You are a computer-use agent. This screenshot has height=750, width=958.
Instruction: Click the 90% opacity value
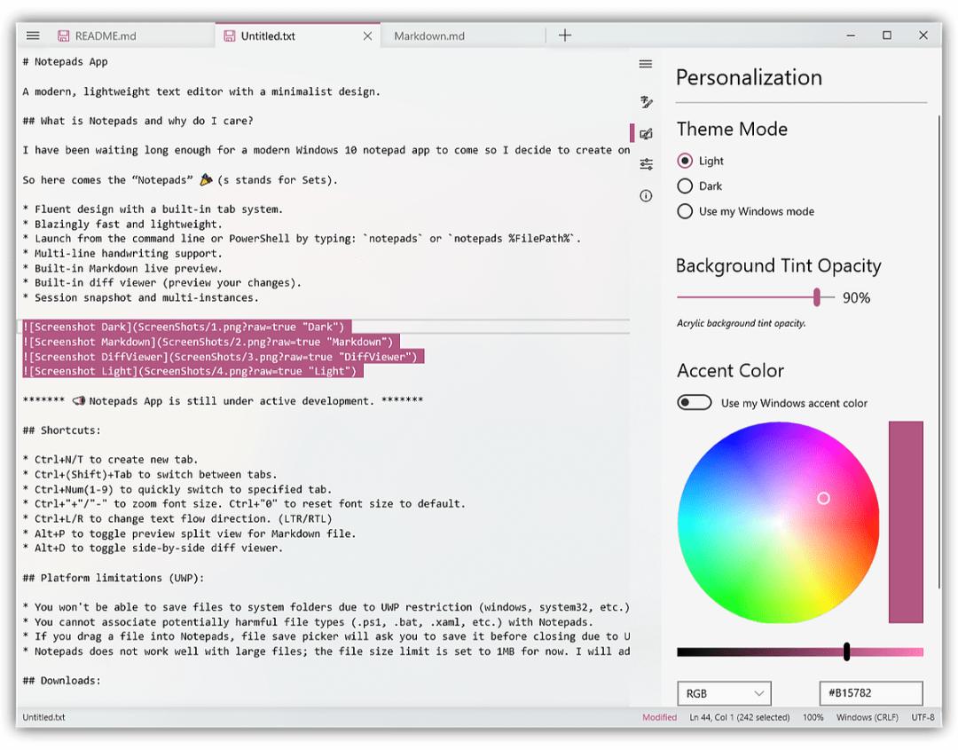pyautogui.click(x=856, y=297)
